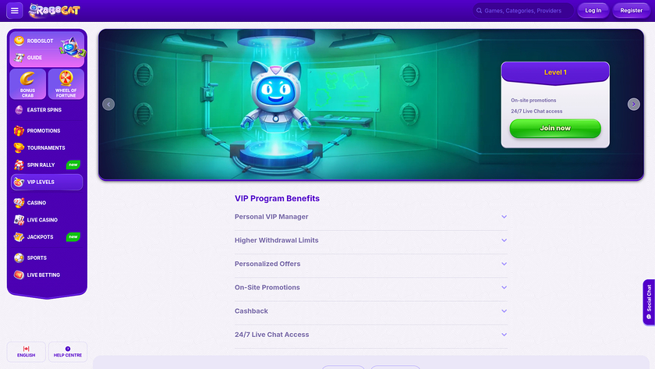This screenshot has width=655, height=369.
Task: Click the Register button
Action: (x=631, y=10)
